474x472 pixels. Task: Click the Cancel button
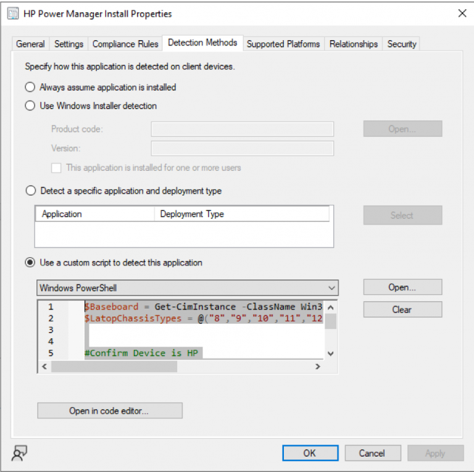(372, 453)
